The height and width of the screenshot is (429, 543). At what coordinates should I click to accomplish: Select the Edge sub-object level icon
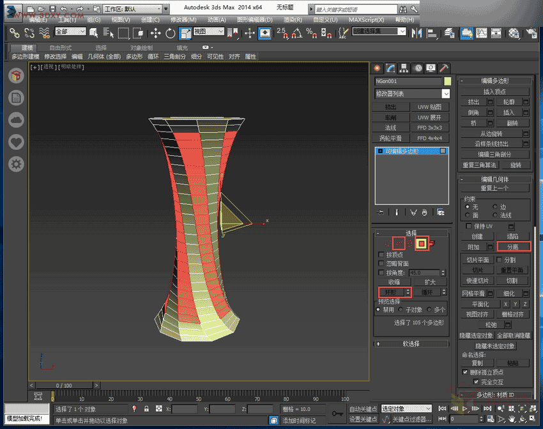[x=399, y=243]
